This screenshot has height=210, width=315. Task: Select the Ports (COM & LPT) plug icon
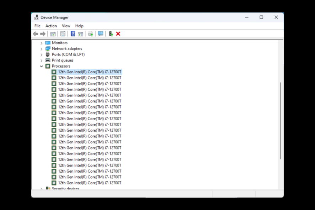pyautogui.click(x=48, y=54)
